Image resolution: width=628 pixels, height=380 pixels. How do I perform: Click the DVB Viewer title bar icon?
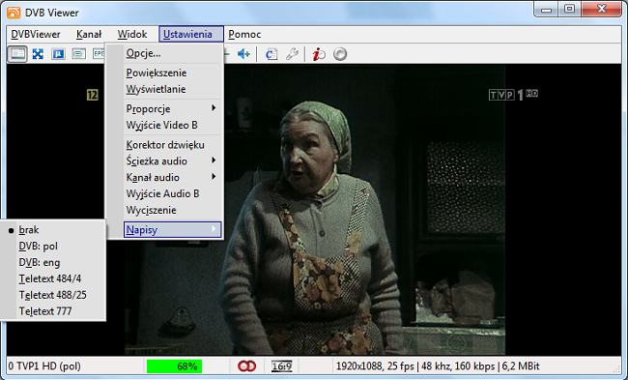14,13
